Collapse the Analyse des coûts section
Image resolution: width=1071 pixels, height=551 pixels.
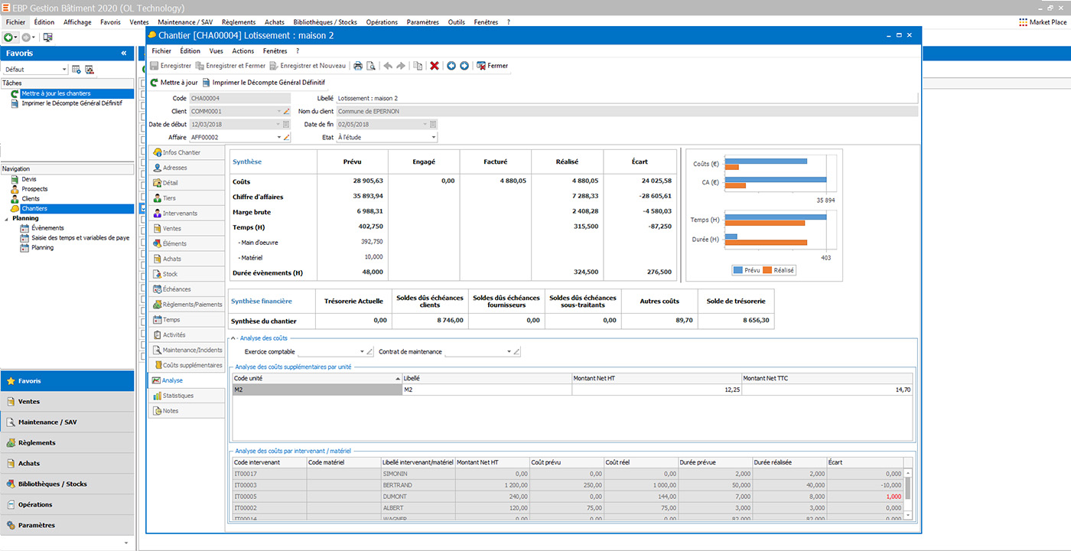tap(233, 338)
